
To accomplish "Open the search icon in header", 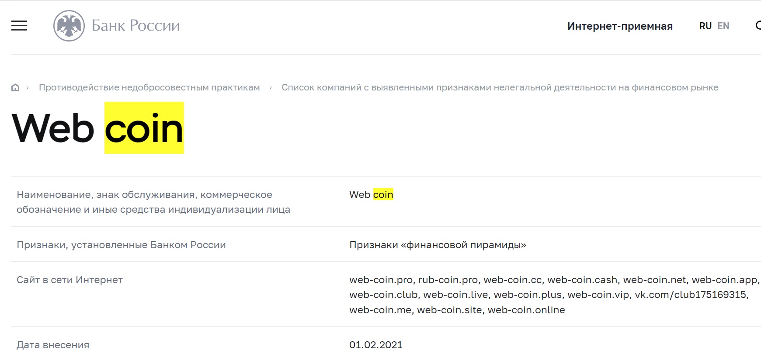I will click(758, 26).
